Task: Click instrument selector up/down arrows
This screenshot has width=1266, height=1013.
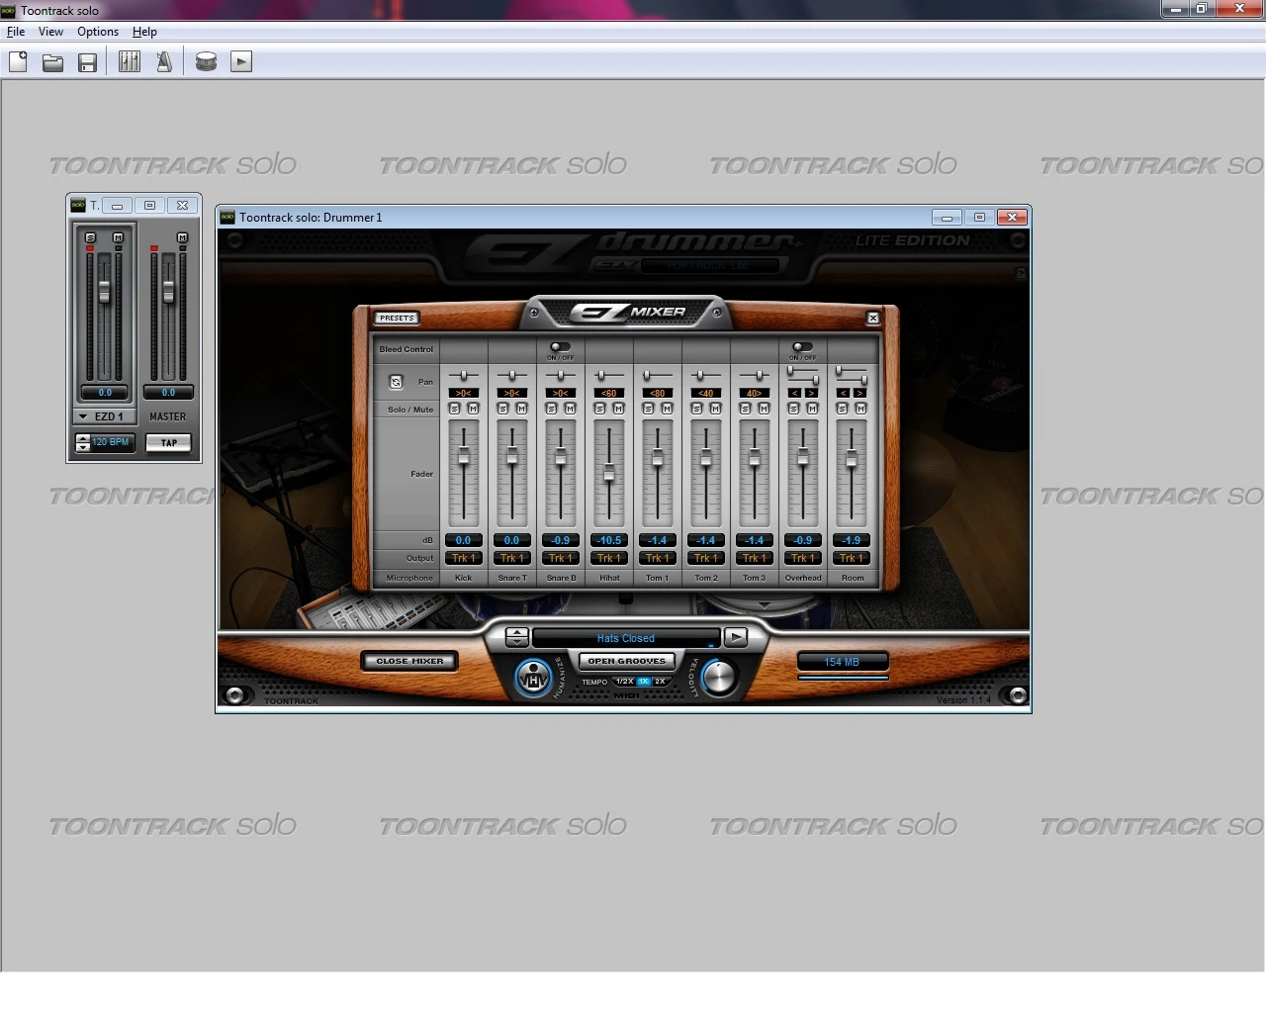Action: pos(516,637)
